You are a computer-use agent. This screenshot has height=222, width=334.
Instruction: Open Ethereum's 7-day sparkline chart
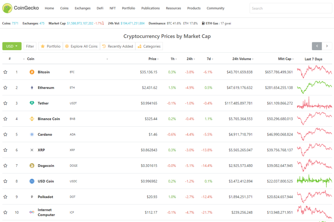(x=314, y=87)
